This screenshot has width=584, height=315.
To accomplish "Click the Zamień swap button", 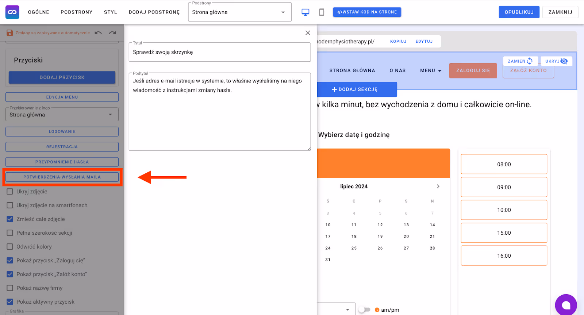I will (x=520, y=61).
